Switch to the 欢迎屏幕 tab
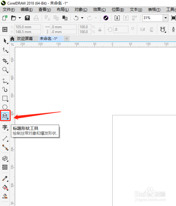Screen dimensions: 176x206 click(x=25, y=39)
